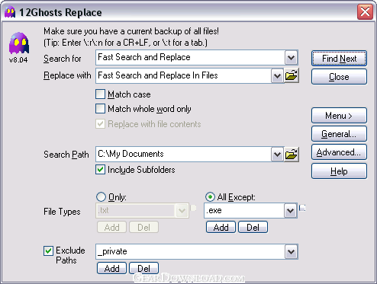Open the Menu > button
The image size is (377, 284).
pyautogui.click(x=339, y=116)
